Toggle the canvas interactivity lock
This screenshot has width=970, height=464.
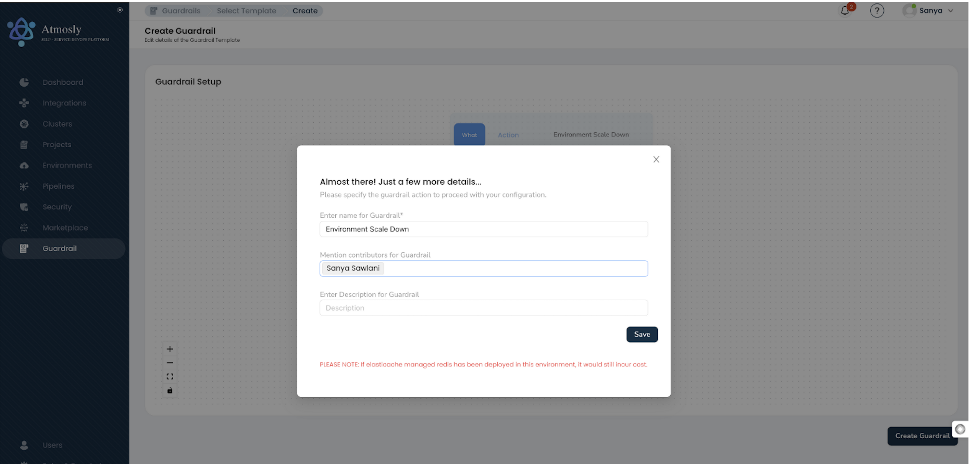pyautogui.click(x=170, y=391)
